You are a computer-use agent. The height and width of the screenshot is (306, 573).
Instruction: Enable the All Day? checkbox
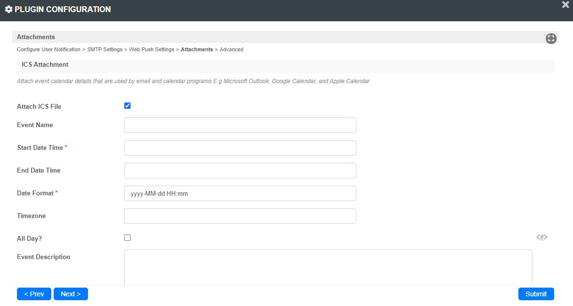pyautogui.click(x=127, y=238)
